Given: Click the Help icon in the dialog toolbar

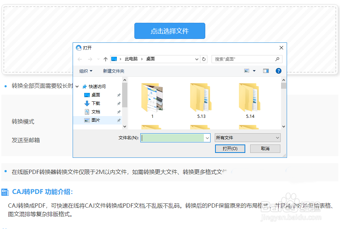Looking at the screenshot, I should pyautogui.click(x=278, y=71).
